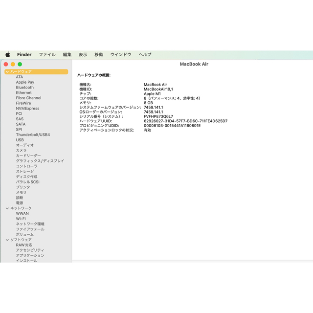Minimize window with the yellow button

pos(13,64)
